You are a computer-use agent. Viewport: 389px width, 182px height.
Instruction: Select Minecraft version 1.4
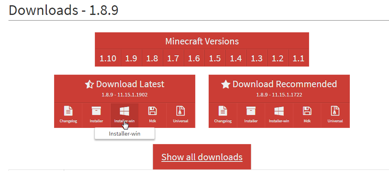[236, 58]
